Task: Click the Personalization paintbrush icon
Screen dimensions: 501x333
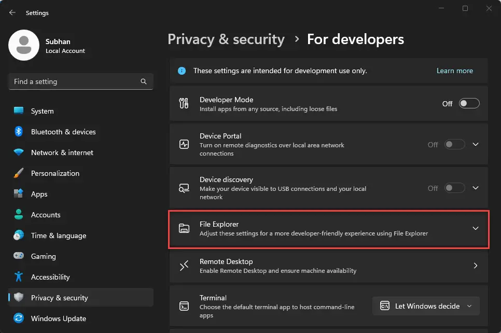Action: [19, 173]
